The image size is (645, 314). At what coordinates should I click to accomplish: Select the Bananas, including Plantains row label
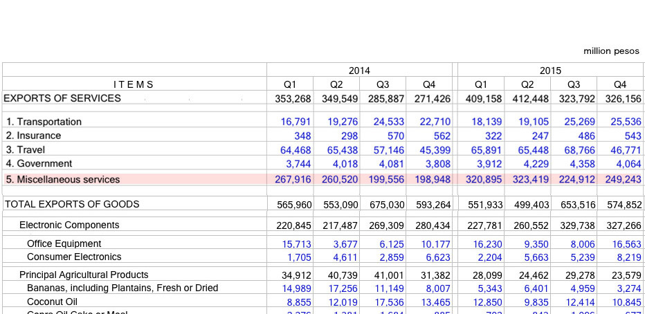[122, 288]
